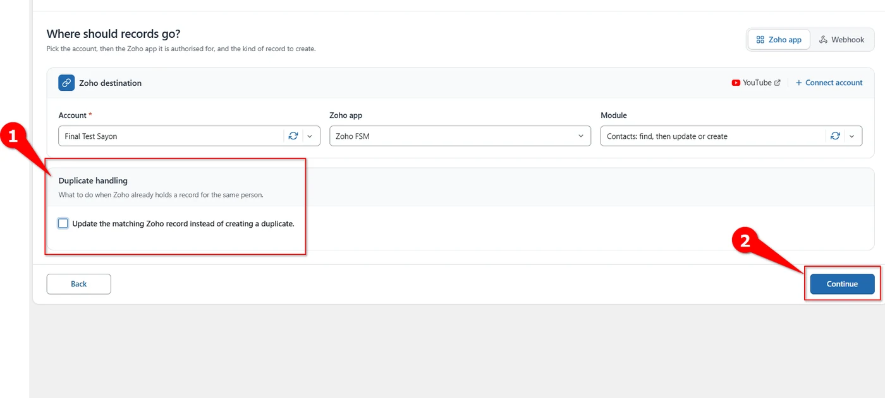This screenshot has height=398, width=885.
Task: Refresh the Account list
Action: (x=293, y=136)
